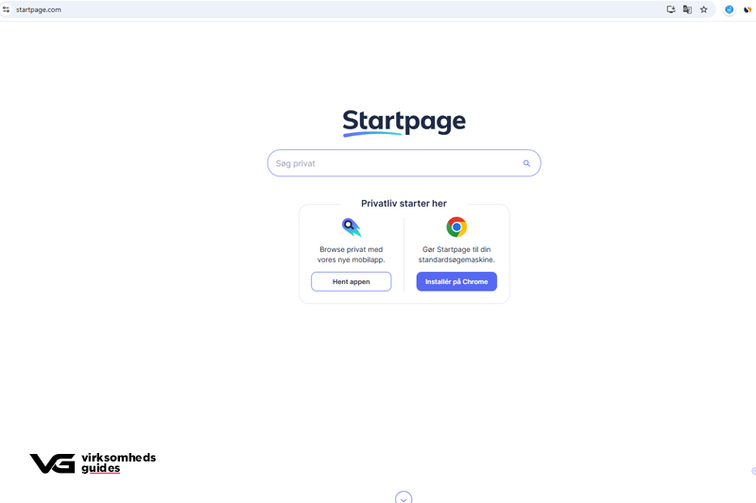The image size is (756, 503).
Task: Click the 'Privatliv starter her' heading
Action: click(x=404, y=204)
